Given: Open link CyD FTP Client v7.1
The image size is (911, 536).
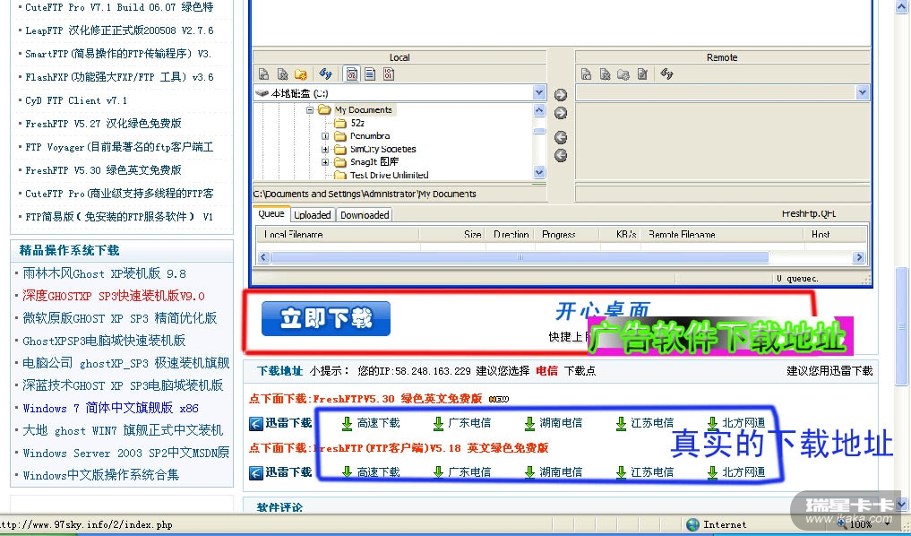Looking at the screenshot, I should [76, 100].
